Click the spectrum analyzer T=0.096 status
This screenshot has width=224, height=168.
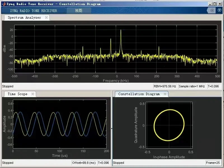[x=213, y=86]
